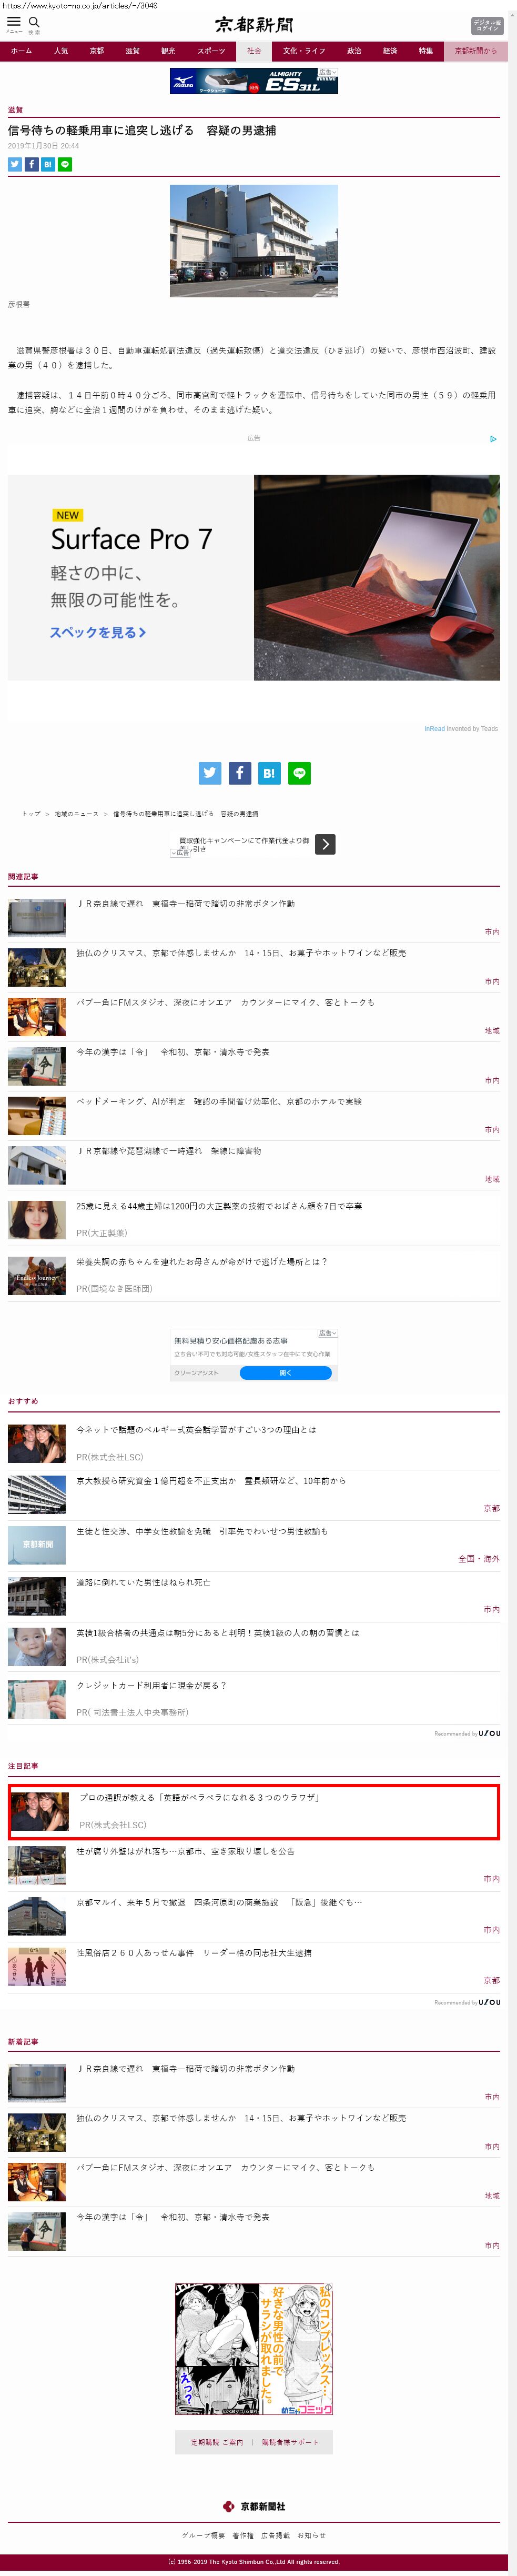Expand the 広告 dropdown on Mizuno banner
Image resolution: width=517 pixels, height=2576 pixels.
point(327,73)
